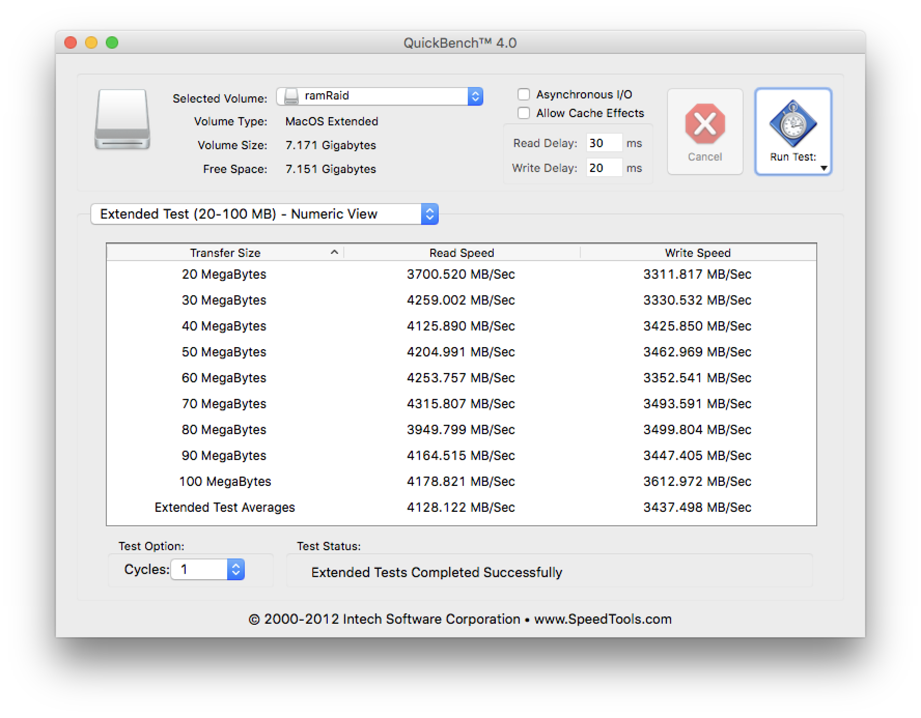Select the 30 MegaBytes row
921x718 pixels.
462,300
